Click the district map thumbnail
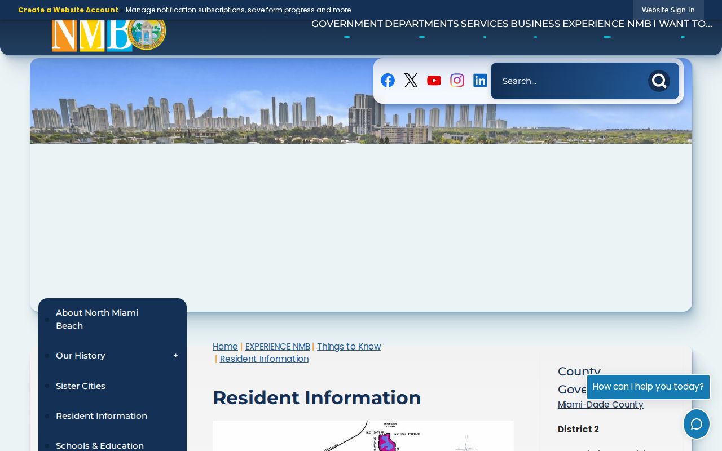The image size is (722, 451). coord(363,436)
